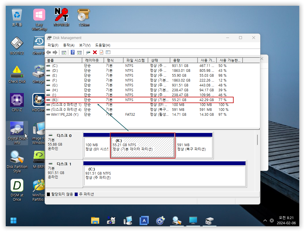Screen dimensions: 305x232
Task: Click the rescan disks toolbar icon
Action: point(88,52)
